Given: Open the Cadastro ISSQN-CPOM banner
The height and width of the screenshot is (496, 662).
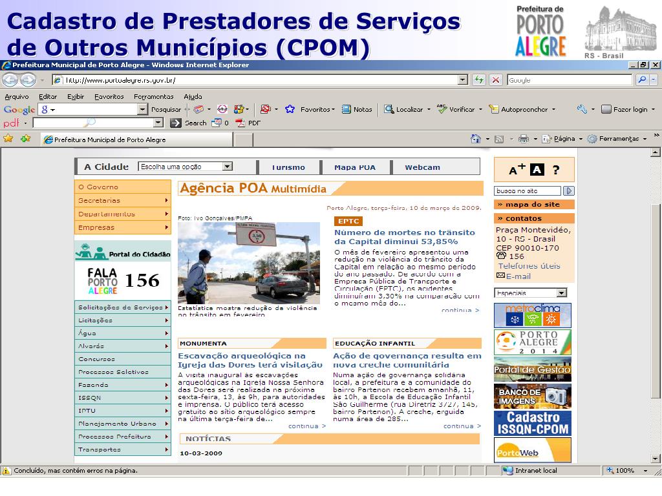Looking at the screenshot, I should pyautogui.click(x=533, y=423).
